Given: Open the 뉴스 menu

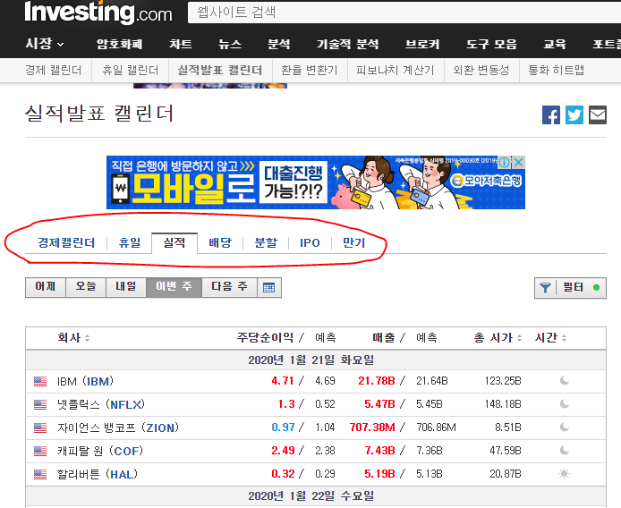Looking at the screenshot, I should (230, 44).
